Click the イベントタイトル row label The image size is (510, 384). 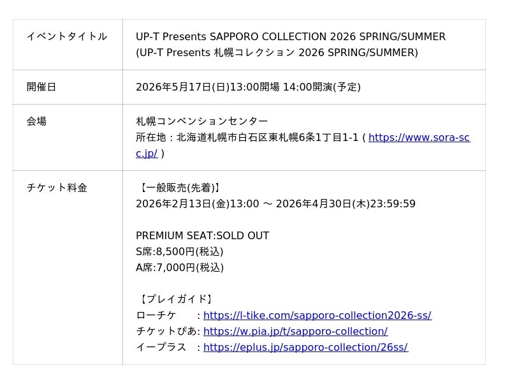point(67,37)
